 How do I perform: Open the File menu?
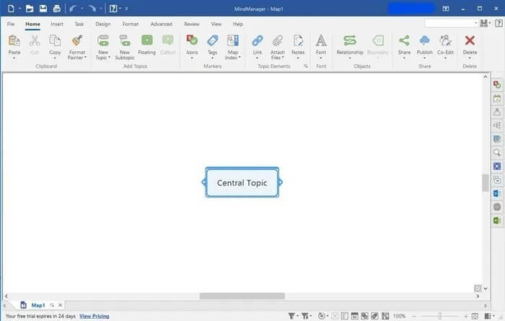tap(11, 24)
